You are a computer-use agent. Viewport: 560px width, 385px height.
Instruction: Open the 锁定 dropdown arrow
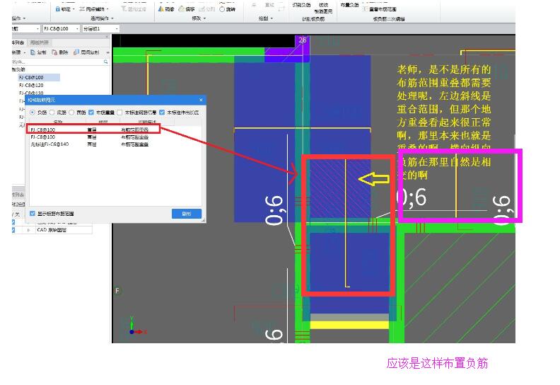coord(74,9)
